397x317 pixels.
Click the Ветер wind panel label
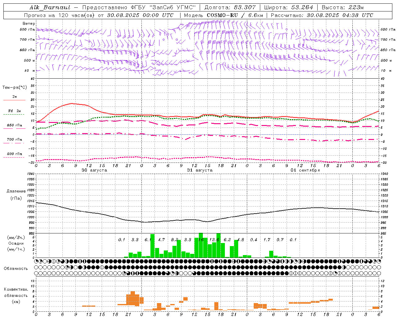(29, 24)
